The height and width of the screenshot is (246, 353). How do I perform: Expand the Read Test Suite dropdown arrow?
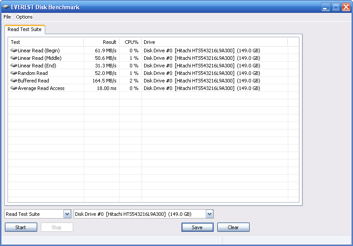[67, 214]
